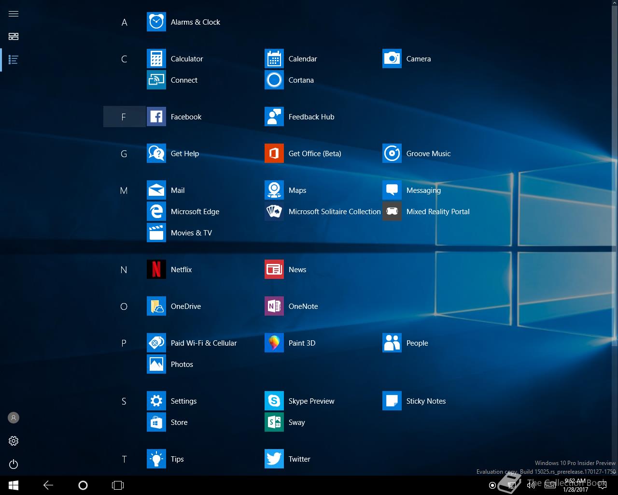
Task: Open the power options button
Action: 14,464
